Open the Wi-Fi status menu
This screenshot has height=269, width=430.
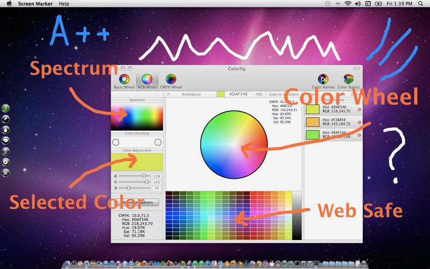348,4
